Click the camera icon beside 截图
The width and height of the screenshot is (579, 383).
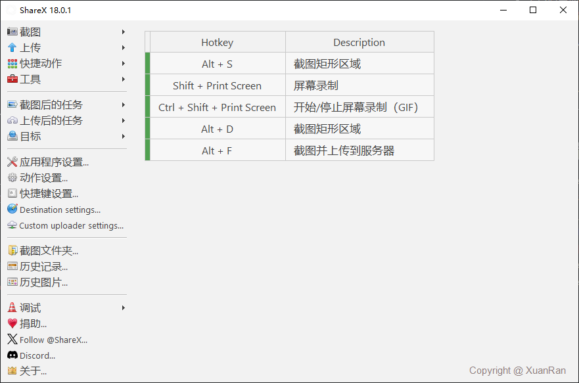(12, 32)
